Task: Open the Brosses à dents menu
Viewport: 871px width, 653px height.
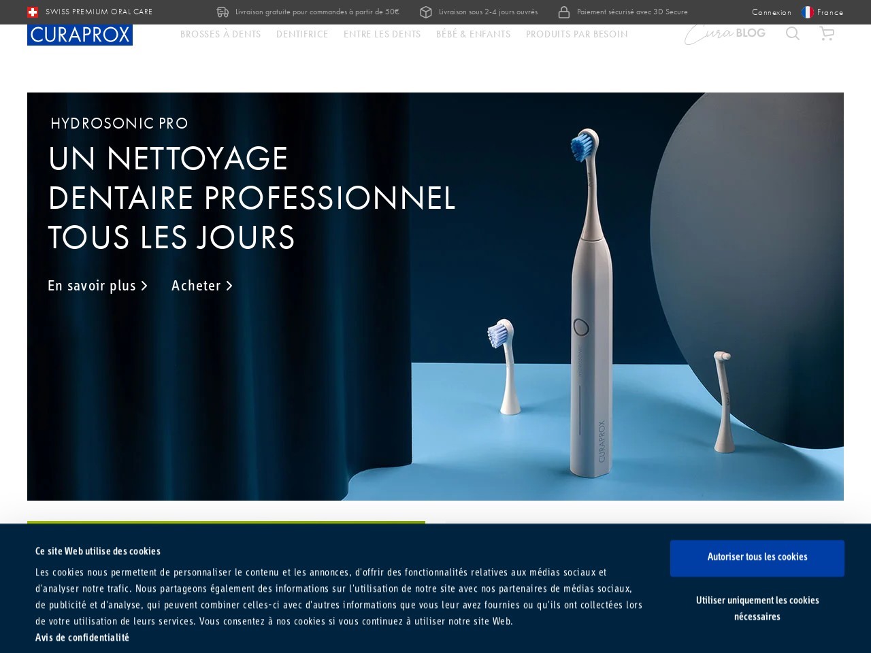Action: tap(220, 34)
